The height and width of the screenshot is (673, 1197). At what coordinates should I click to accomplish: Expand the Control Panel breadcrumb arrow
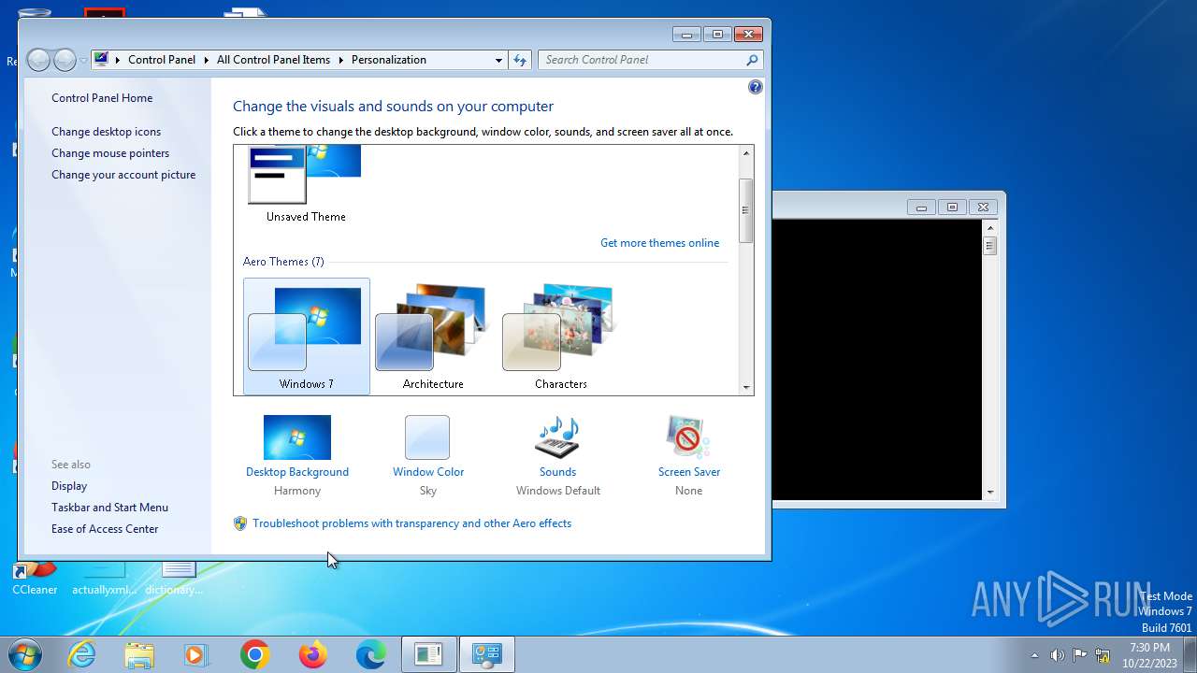coord(207,60)
